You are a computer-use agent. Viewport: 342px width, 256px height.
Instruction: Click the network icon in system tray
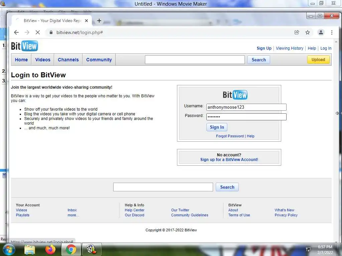click(x=308, y=249)
